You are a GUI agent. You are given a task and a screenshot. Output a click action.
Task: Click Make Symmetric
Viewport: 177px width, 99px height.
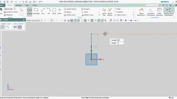click(159, 12)
